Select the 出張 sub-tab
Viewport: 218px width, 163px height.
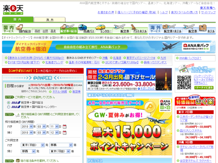click(x=45, y=31)
